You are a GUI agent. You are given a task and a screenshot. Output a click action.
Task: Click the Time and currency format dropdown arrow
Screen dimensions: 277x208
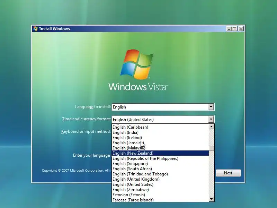coord(211,119)
